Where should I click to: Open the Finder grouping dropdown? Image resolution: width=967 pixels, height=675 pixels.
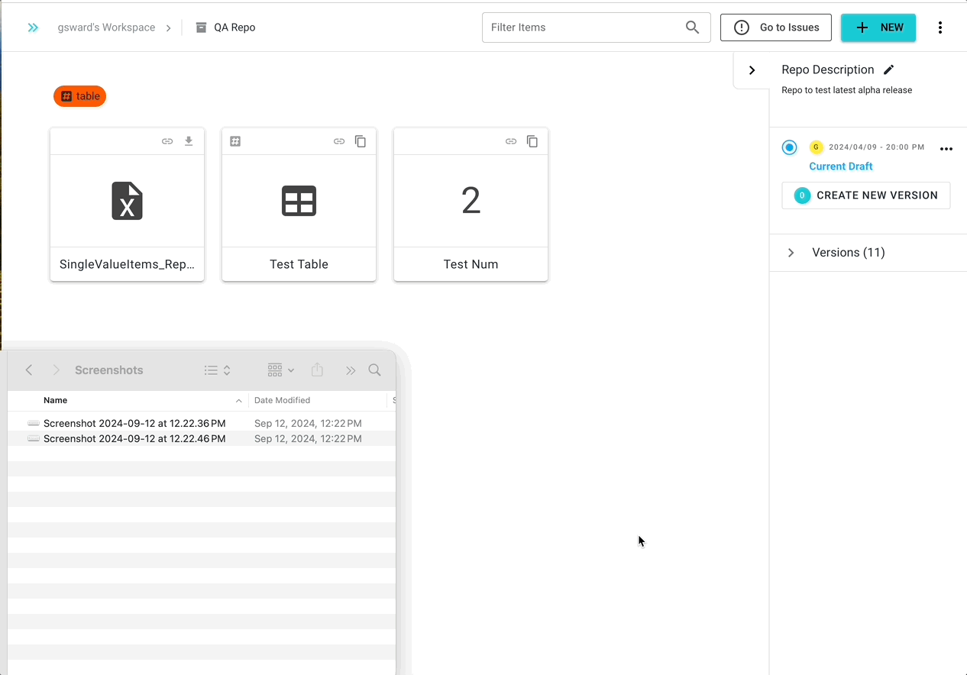tap(280, 370)
